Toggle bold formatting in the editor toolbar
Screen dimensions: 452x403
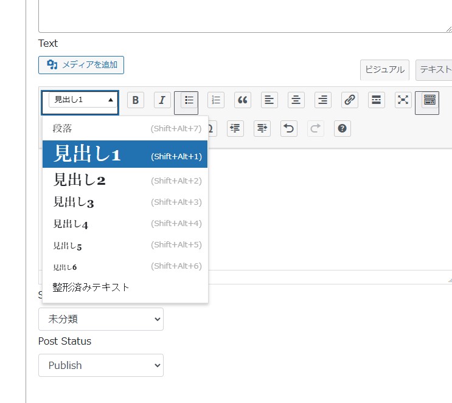(x=136, y=100)
